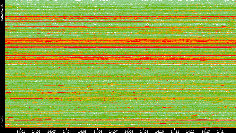The height and width of the screenshot is (133, 236).
Task: Select the 14:06 time axis label
Action: tap(98, 131)
